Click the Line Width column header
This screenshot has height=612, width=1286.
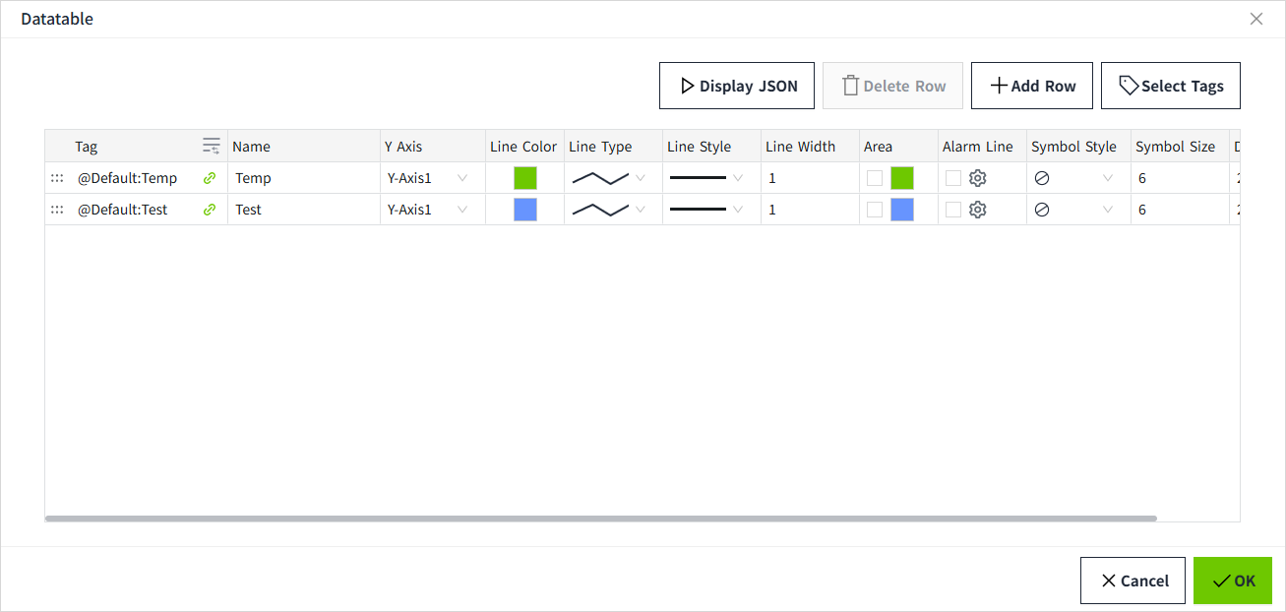tap(800, 147)
